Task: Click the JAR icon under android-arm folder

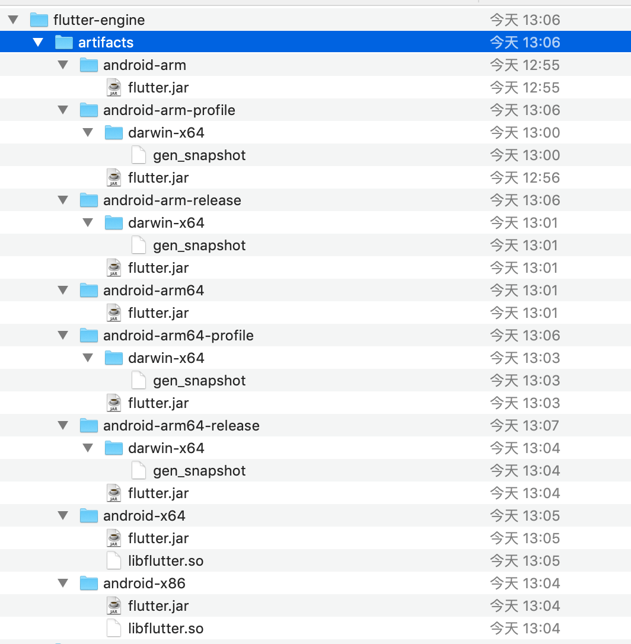Action: point(113,88)
